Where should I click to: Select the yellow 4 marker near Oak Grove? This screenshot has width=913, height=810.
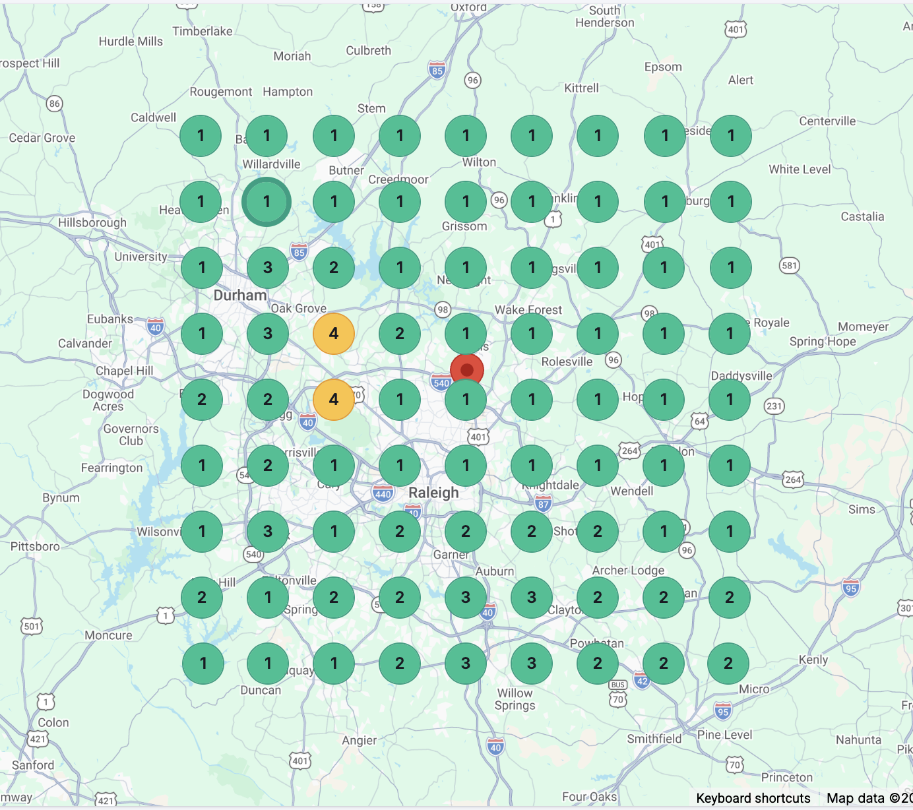pos(334,334)
